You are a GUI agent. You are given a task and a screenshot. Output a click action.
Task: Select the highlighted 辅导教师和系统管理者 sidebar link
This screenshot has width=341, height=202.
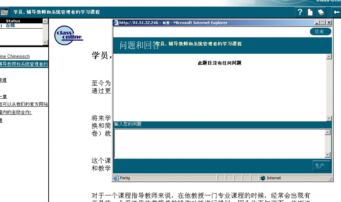24,64
